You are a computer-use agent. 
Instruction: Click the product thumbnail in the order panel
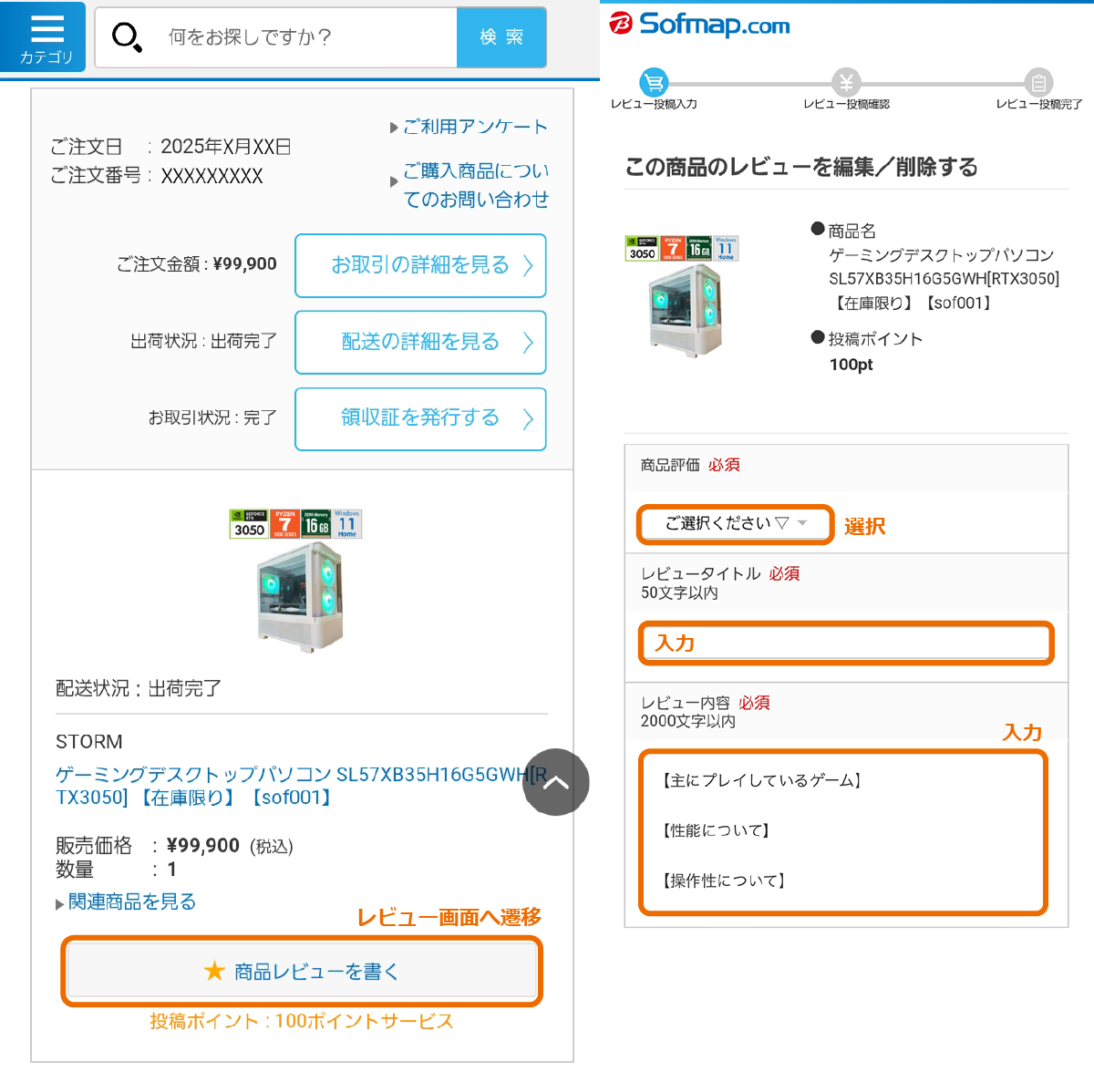pos(296,580)
